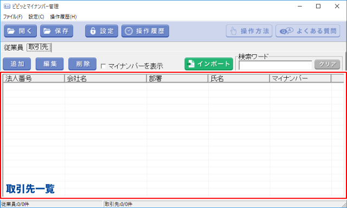Sort by 氏名 column header

click(239, 79)
